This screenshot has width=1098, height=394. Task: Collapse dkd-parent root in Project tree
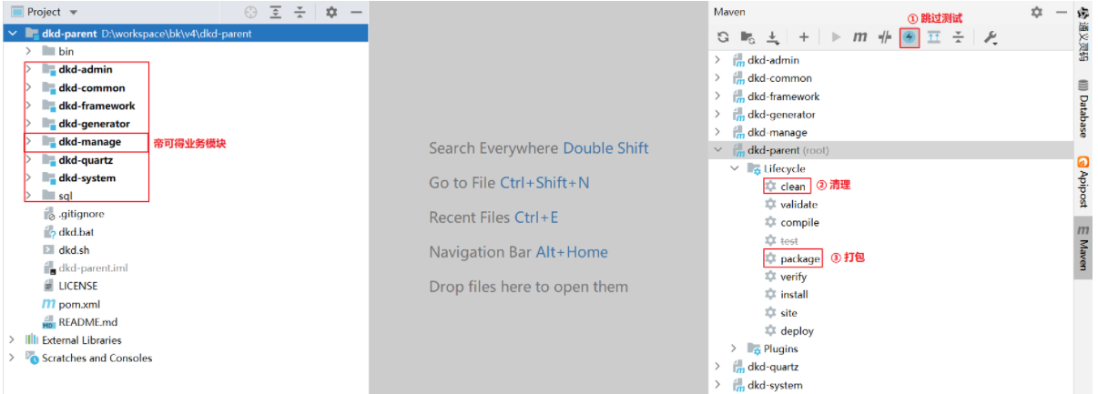12,34
